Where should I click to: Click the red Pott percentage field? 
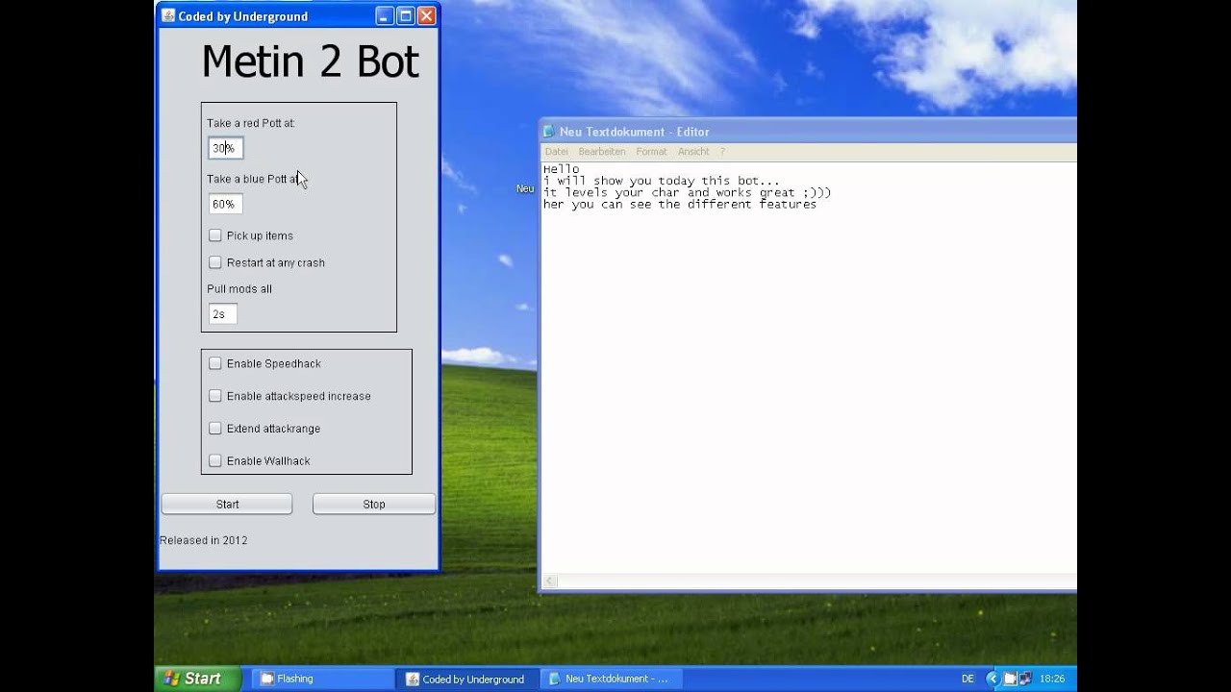pyautogui.click(x=226, y=148)
